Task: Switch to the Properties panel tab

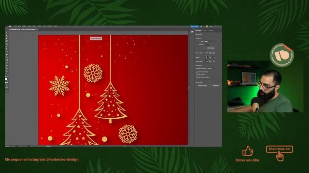Action: click(198, 31)
